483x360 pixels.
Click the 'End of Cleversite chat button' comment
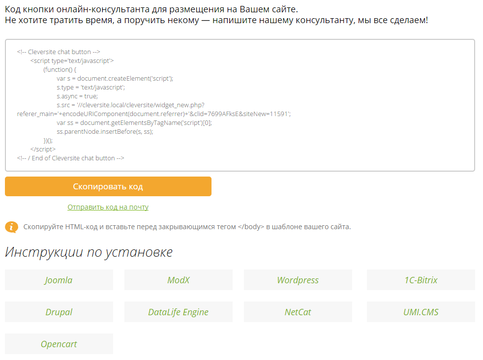[x=70, y=158]
